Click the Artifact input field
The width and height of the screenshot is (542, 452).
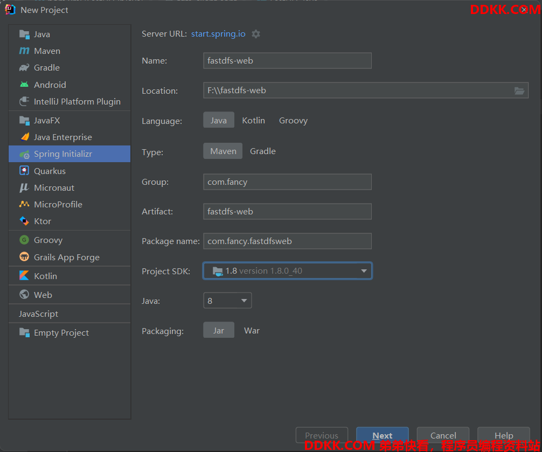point(287,212)
